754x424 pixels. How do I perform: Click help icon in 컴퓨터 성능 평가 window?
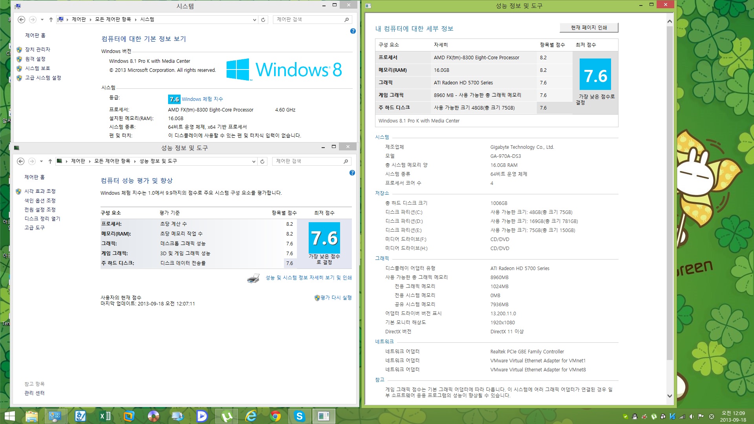click(x=352, y=173)
